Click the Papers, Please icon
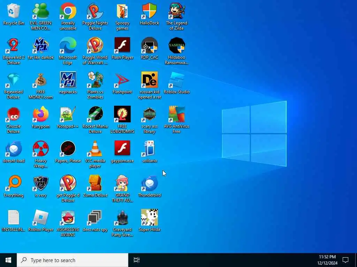 click(68, 149)
